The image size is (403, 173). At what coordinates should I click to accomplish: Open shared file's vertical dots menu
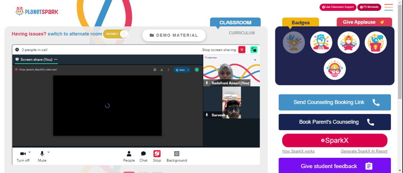coord(168,70)
